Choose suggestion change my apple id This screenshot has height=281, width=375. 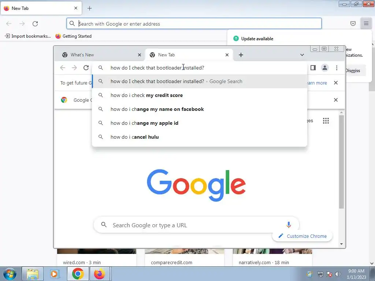[x=200, y=123]
